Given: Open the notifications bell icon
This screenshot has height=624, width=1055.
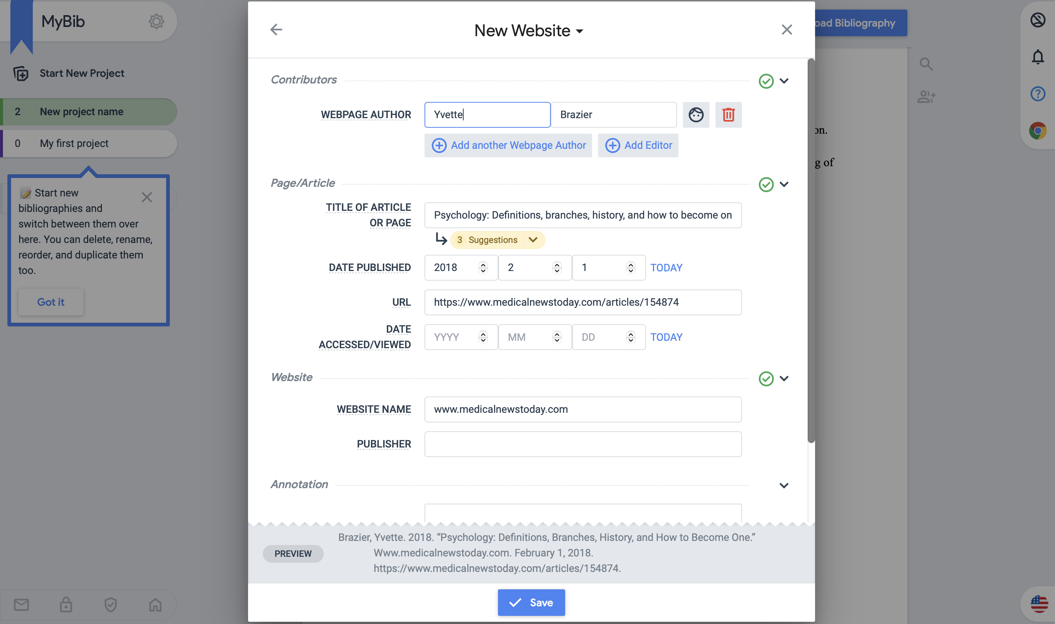Looking at the screenshot, I should pyautogui.click(x=1037, y=57).
